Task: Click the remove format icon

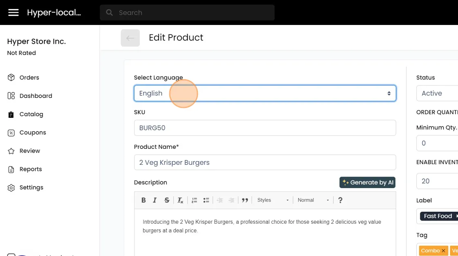Action: [180, 200]
